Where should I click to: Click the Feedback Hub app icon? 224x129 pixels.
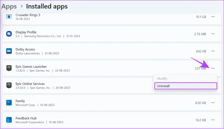(x=9, y=120)
